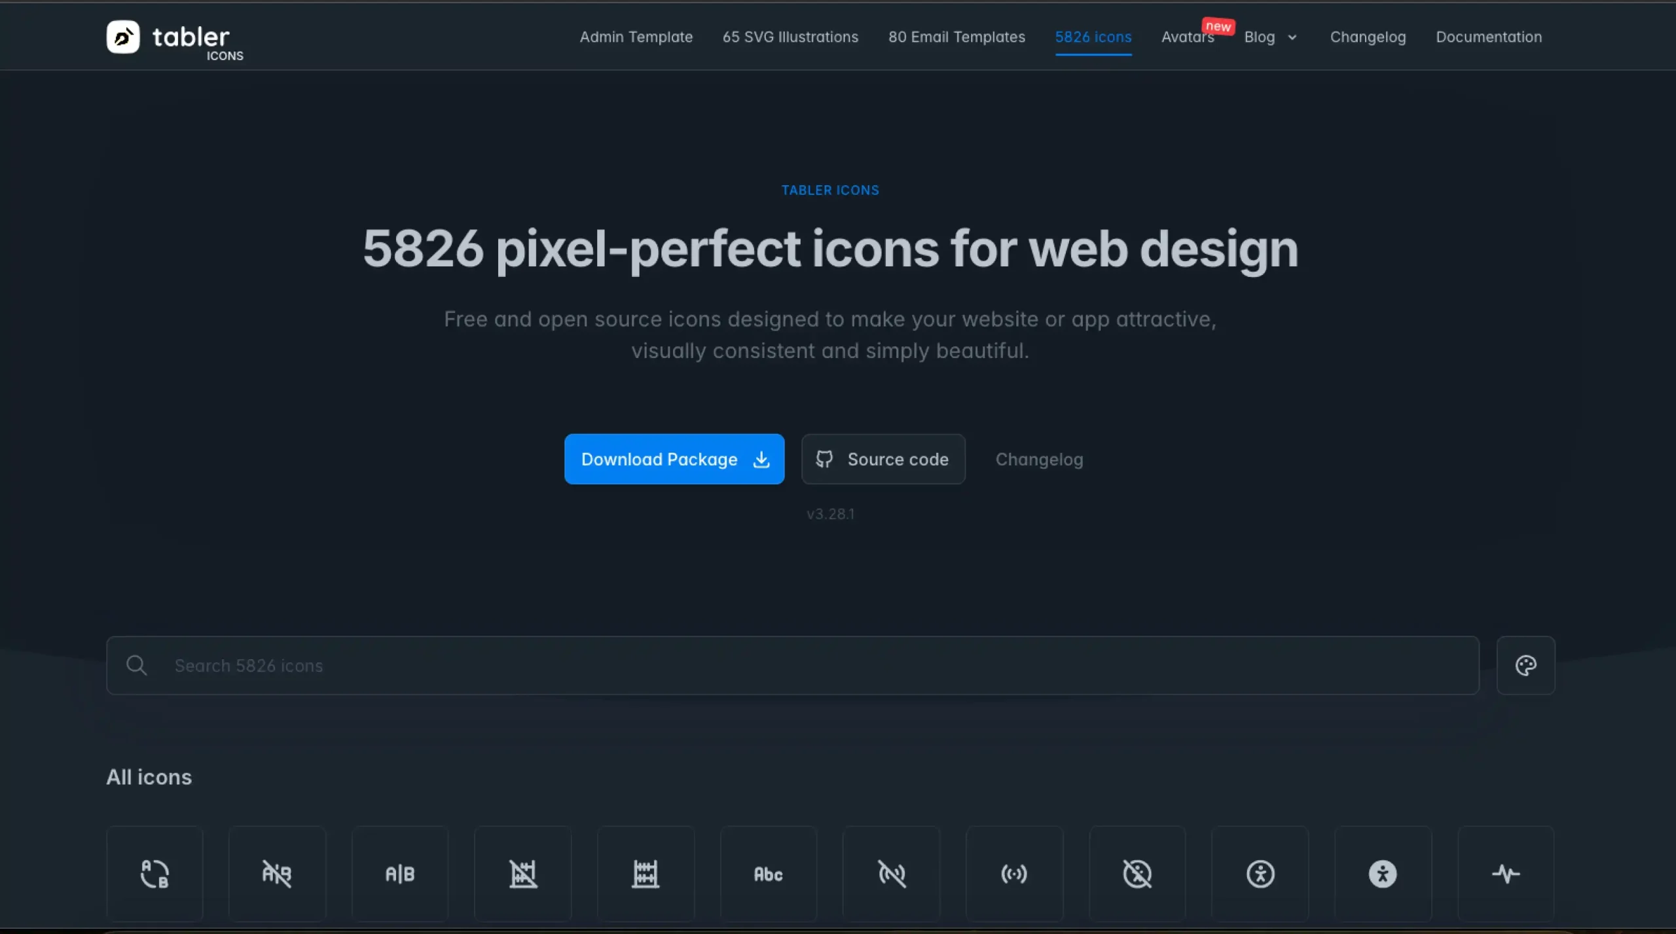Select the access point off icon
This screenshot has height=934, width=1676.
[892, 874]
